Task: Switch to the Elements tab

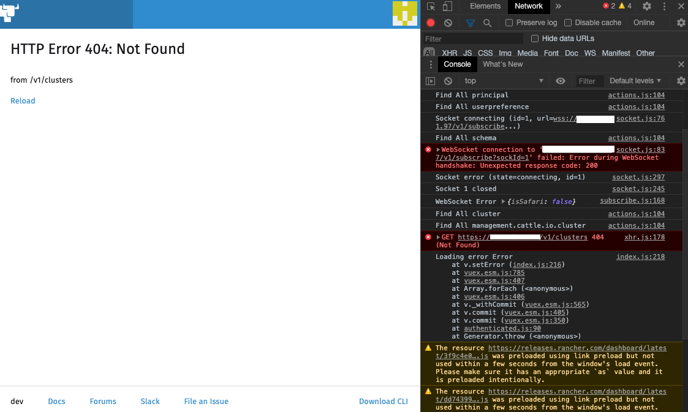Action: pos(485,6)
